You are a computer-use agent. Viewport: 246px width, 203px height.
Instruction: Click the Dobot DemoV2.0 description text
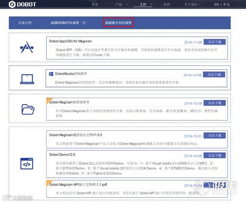pyautogui.click(x=136, y=168)
